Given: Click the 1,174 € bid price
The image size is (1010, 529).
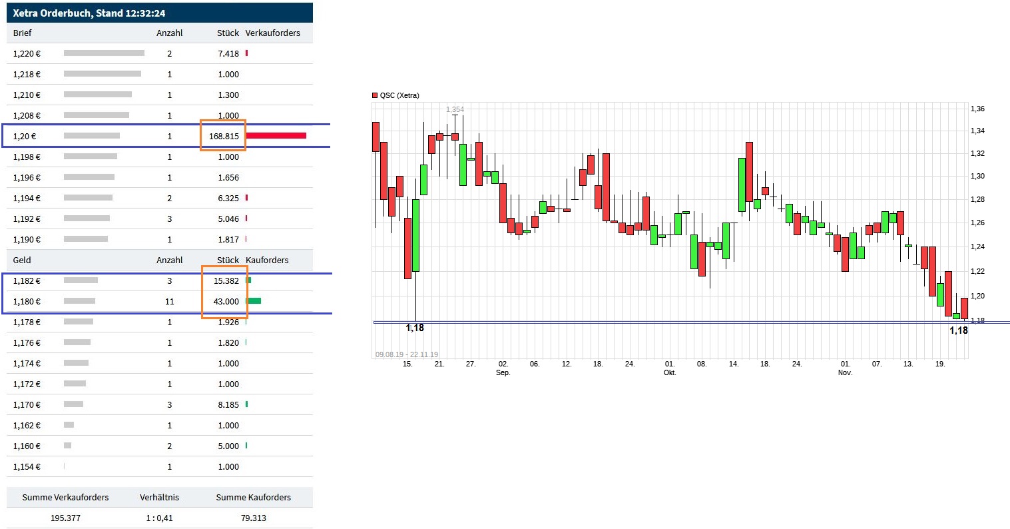Looking at the screenshot, I should click(x=27, y=363).
